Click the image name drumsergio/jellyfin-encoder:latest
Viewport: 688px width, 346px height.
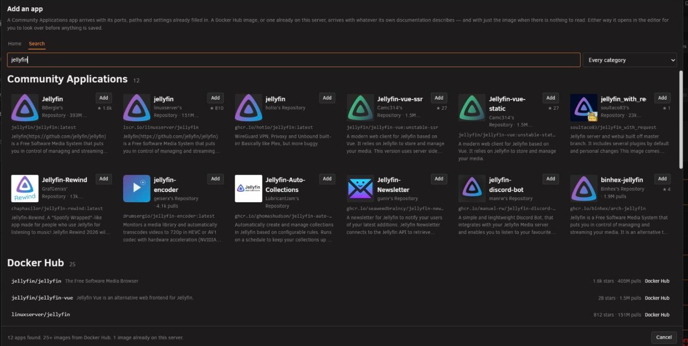[x=169, y=216]
